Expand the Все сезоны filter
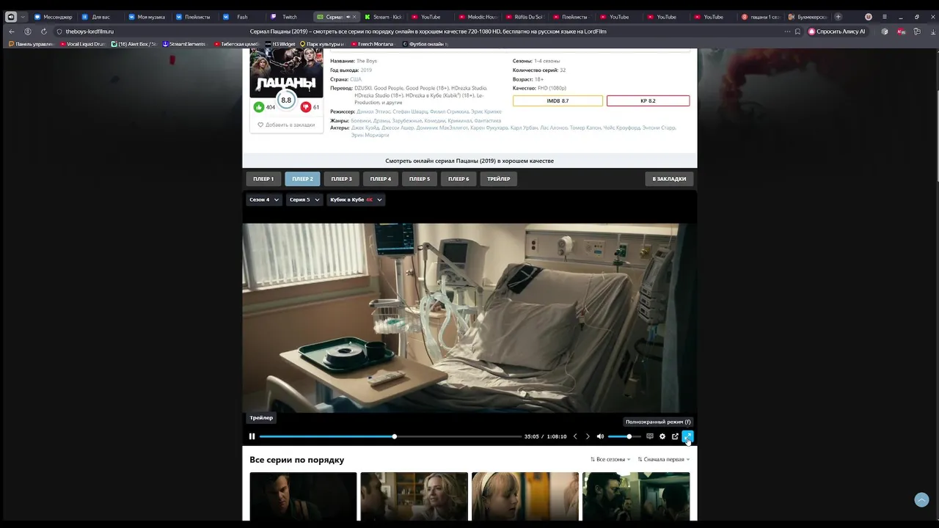Image resolution: width=939 pixels, height=528 pixels. [610, 459]
